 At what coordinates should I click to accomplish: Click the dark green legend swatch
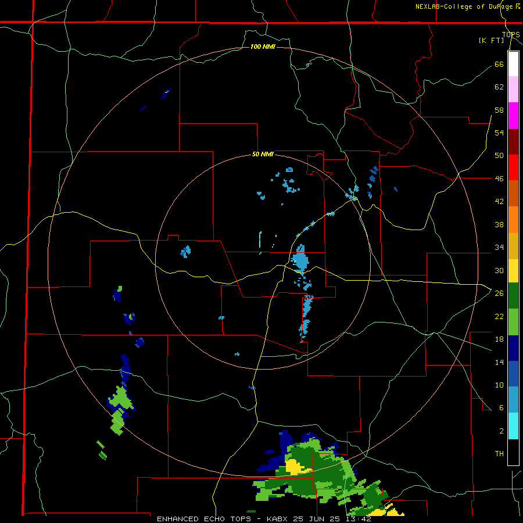pos(513,296)
